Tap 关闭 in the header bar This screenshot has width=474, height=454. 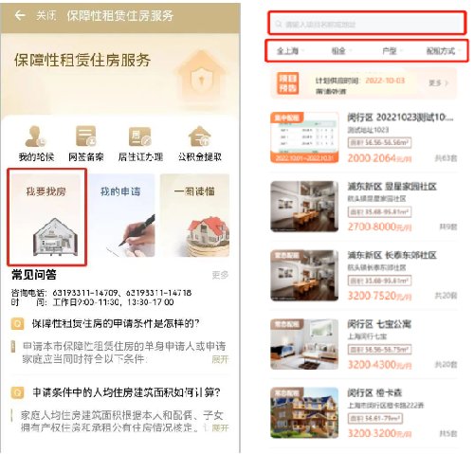pyautogui.click(x=46, y=15)
